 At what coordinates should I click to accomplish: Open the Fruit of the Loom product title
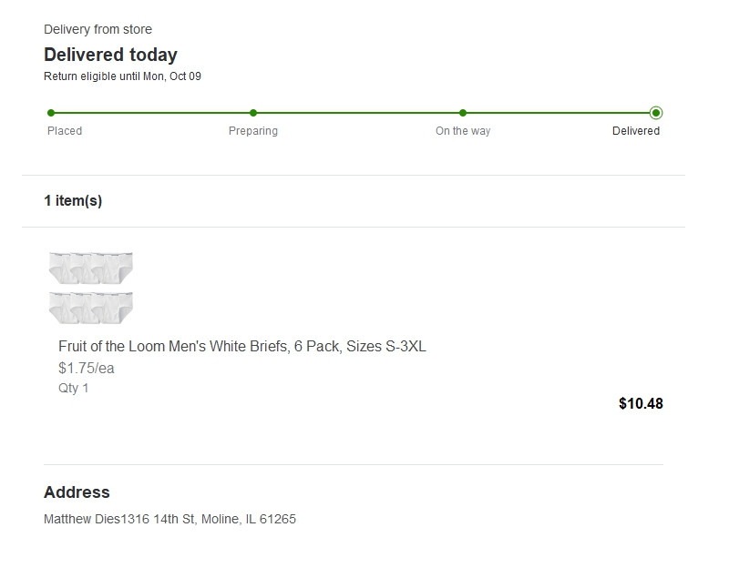242,347
